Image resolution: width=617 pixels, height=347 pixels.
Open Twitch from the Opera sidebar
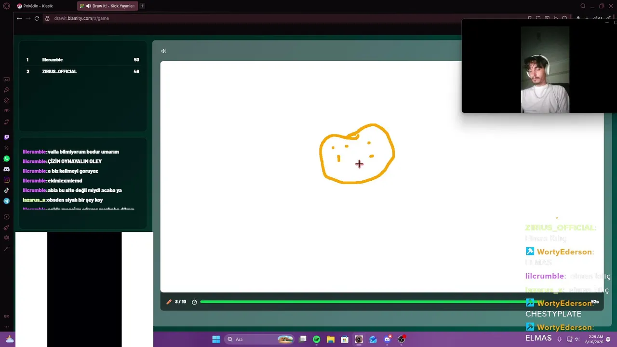[6, 137]
